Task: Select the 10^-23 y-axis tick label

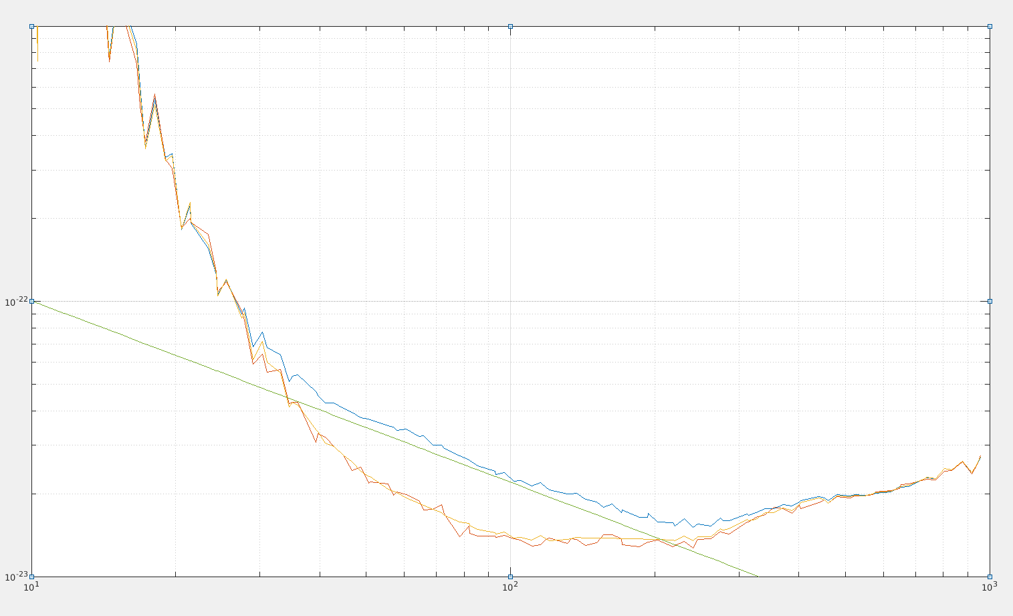Action: 17,577
